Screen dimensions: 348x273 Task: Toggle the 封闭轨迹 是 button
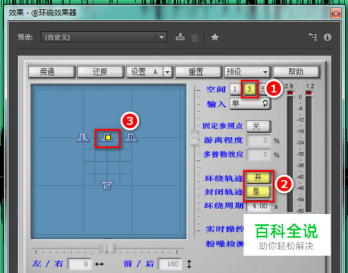pyautogui.click(x=258, y=192)
